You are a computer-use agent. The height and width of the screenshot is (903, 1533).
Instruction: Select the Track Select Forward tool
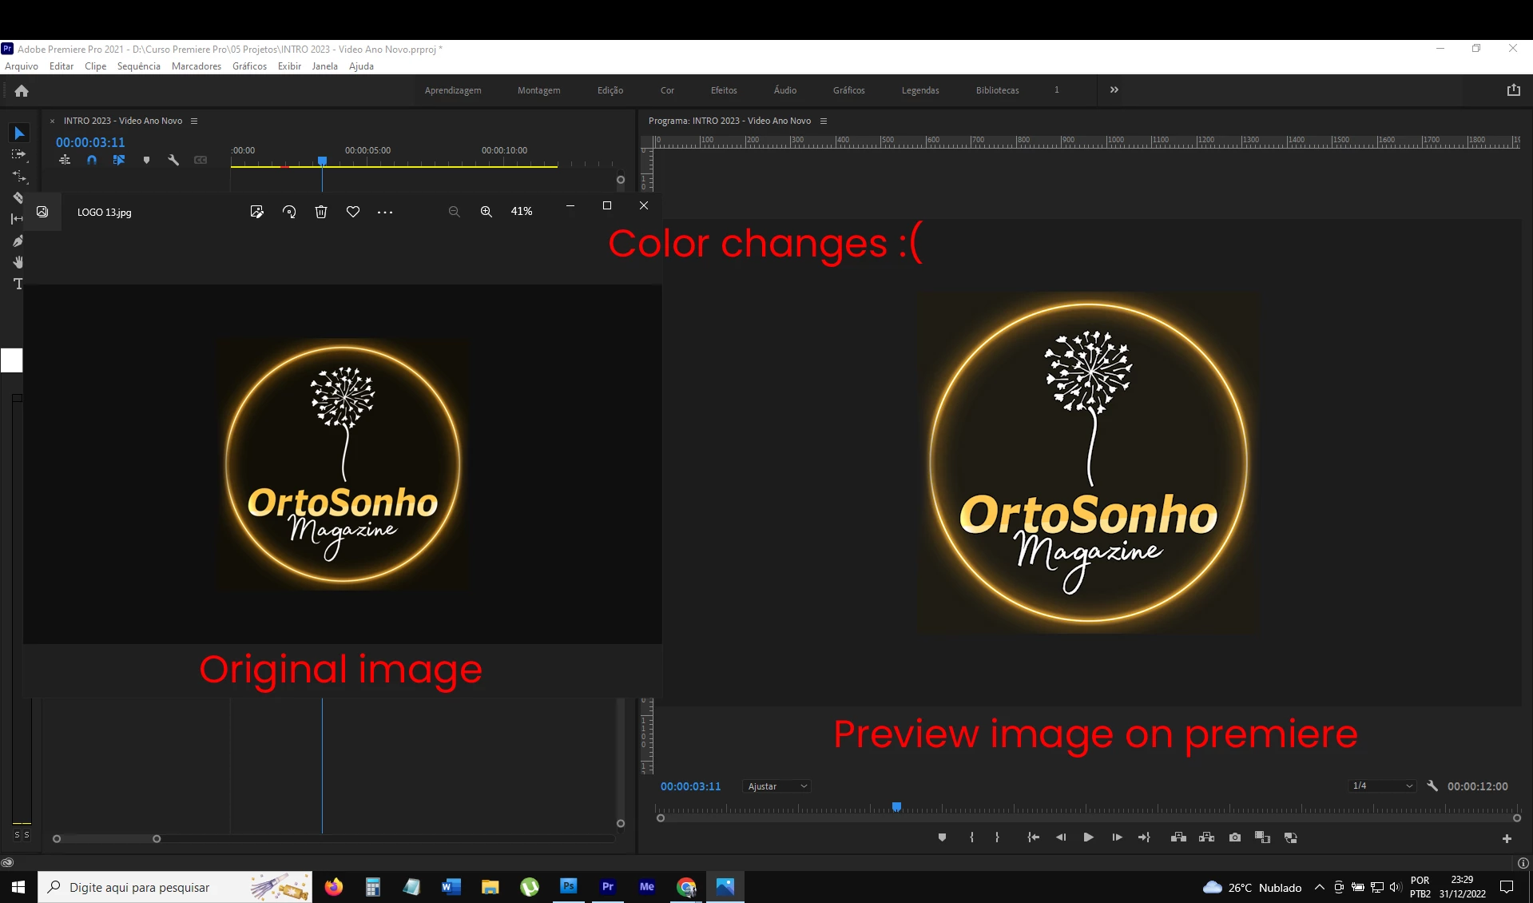[19, 154]
